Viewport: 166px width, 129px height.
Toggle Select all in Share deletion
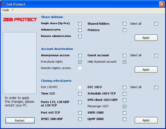156,24
